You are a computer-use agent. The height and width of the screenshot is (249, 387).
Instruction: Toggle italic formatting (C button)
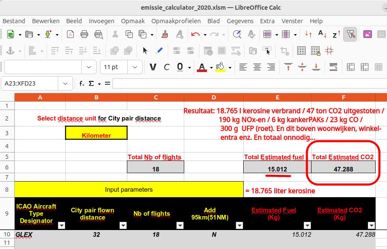pos(167,67)
